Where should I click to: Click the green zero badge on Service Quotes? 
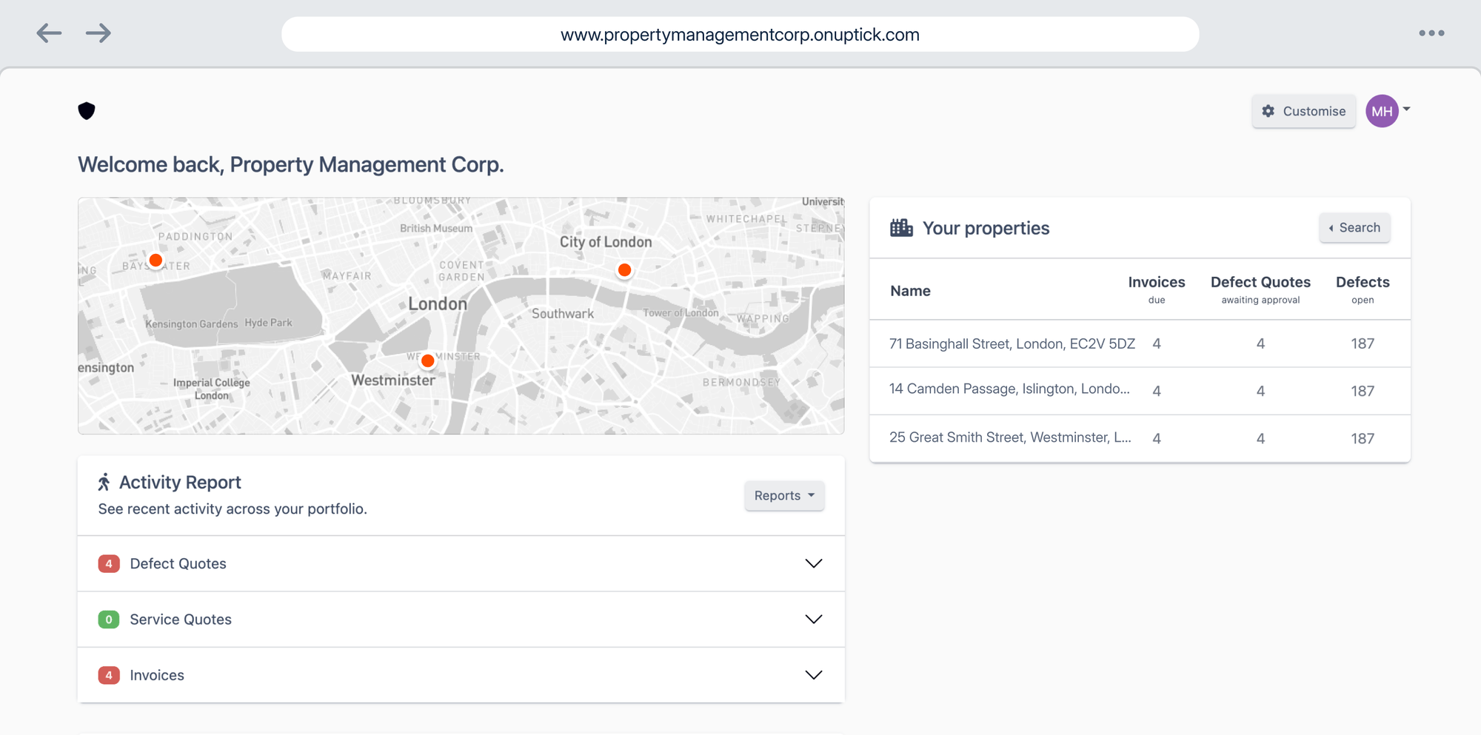109,620
